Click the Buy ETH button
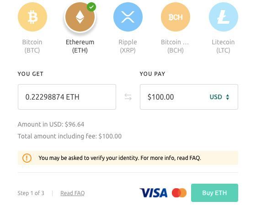Viewport: 256px width, 212px height. click(x=214, y=193)
